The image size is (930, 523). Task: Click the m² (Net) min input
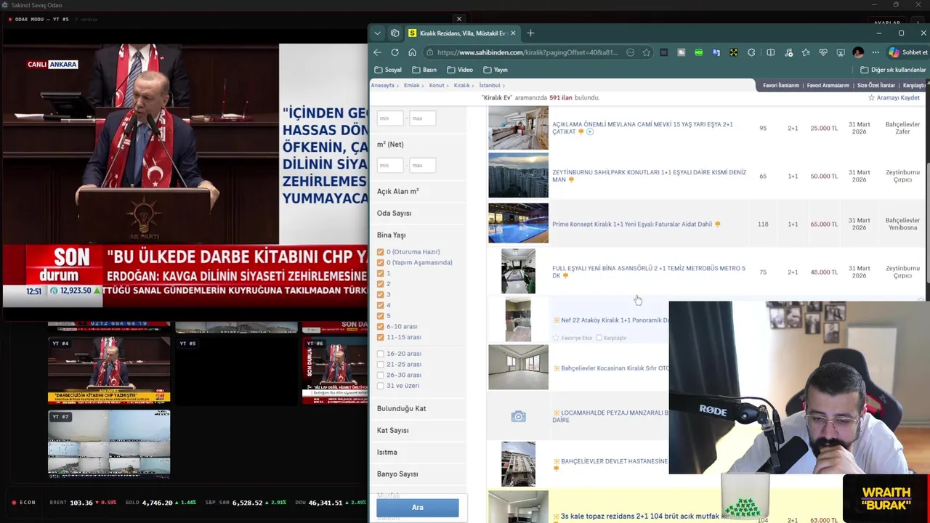click(390, 165)
